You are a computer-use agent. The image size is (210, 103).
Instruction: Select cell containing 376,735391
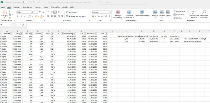pos(174,39)
